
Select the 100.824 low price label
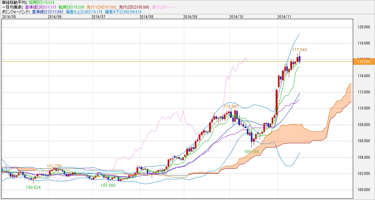[x=34, y=187]
